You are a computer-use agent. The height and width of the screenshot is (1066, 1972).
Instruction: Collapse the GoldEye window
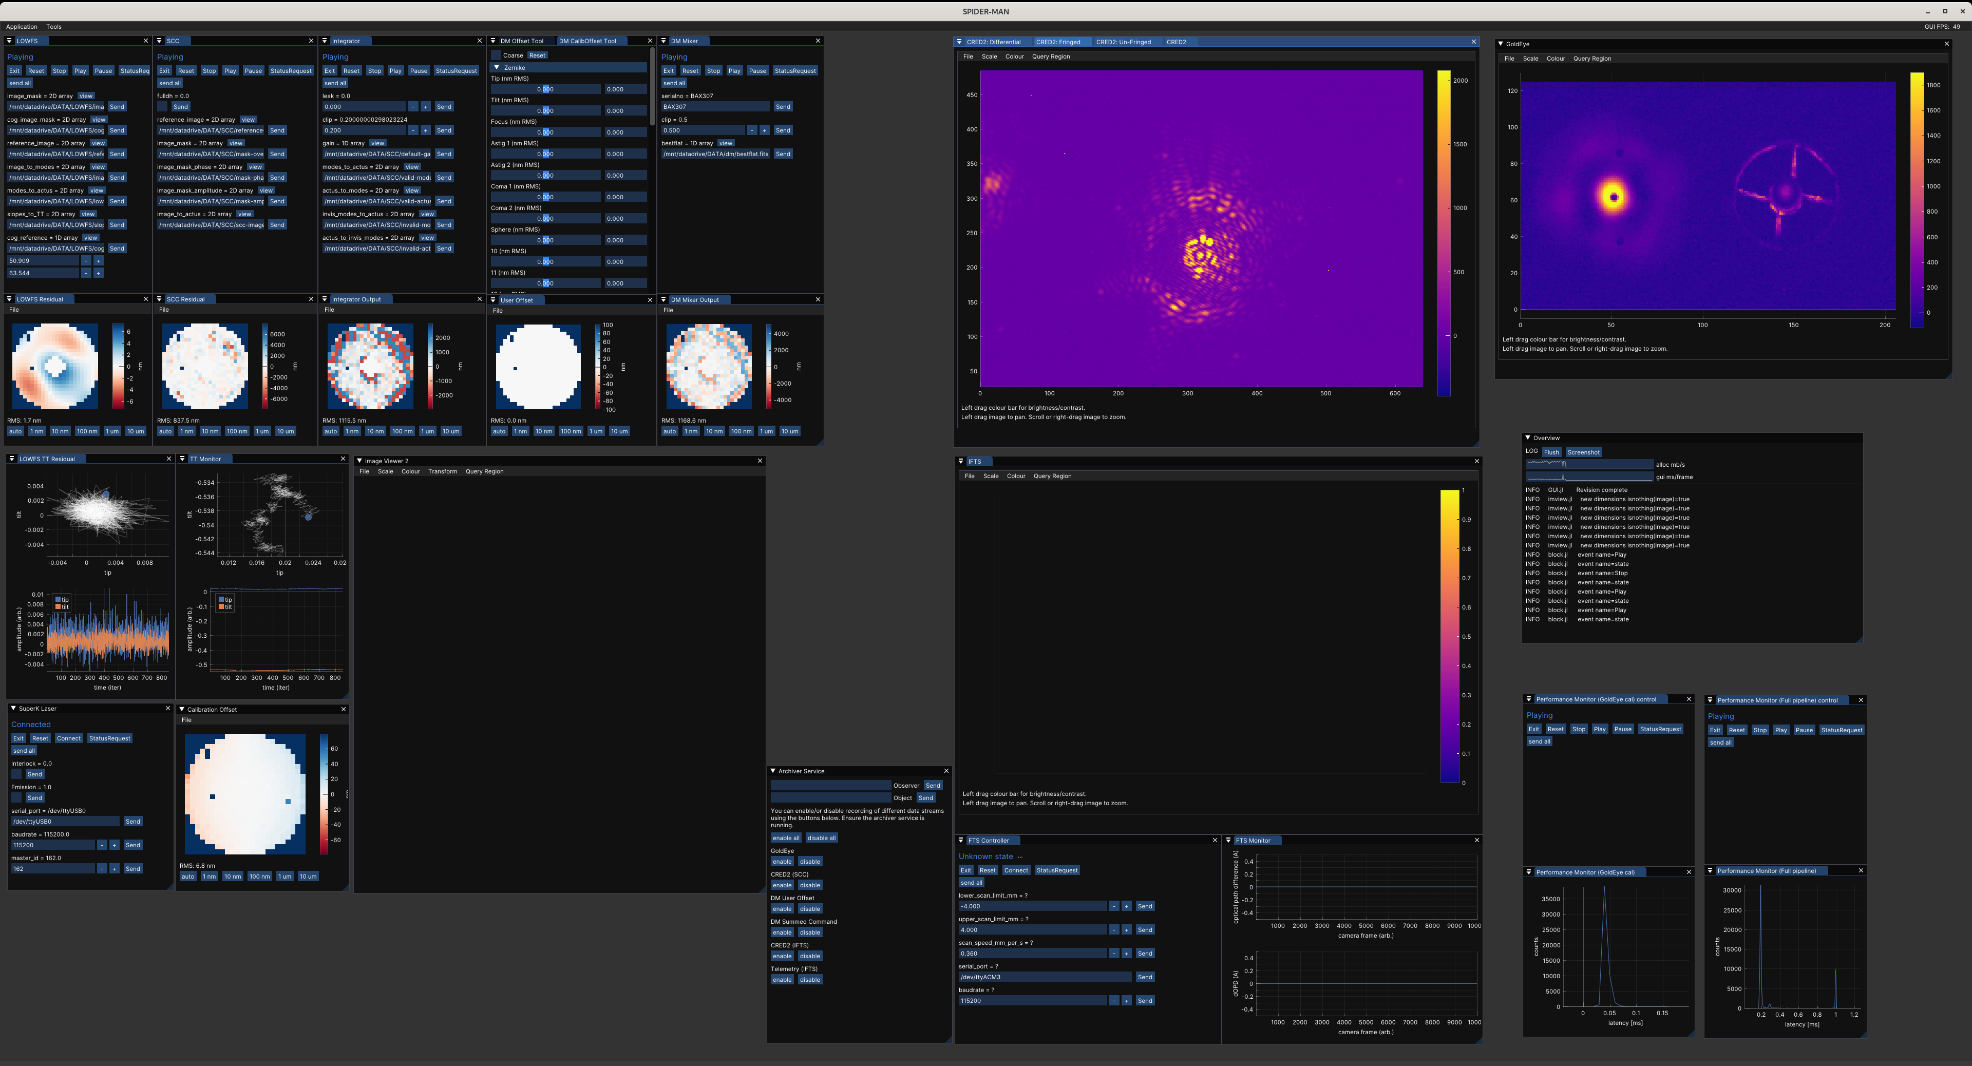[x=1501, y=44]
